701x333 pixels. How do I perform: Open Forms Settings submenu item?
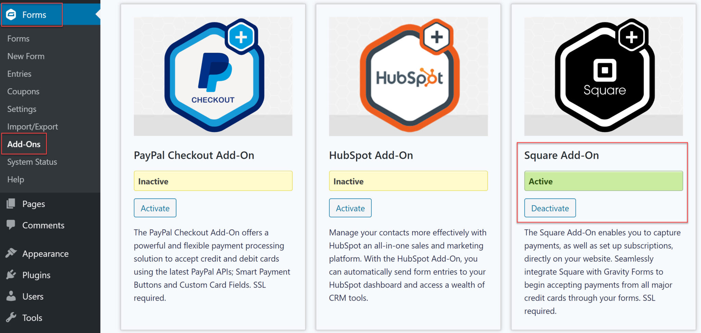click(22, 109)
